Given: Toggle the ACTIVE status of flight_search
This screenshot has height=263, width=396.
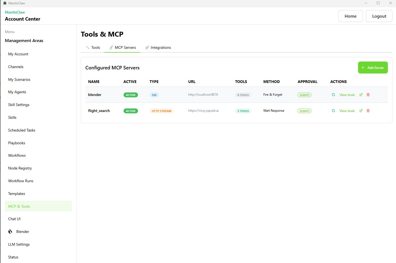Looking at the screenshot, I should click(131, 111).
